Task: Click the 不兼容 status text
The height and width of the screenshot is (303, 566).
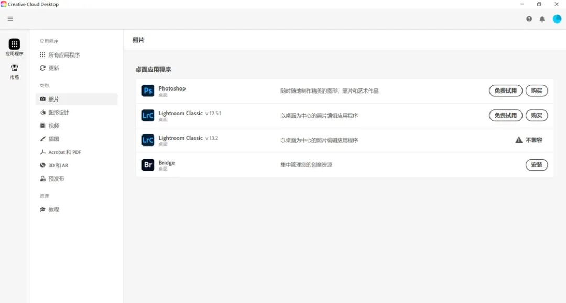Action: [x=534, y=140]
